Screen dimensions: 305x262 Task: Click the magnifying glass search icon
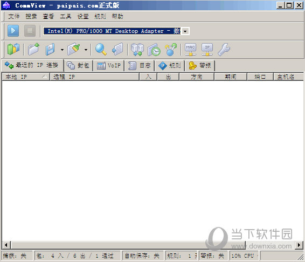pos(101,50)
